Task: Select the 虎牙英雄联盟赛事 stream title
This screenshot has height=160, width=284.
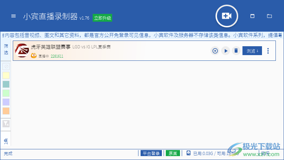Action: [51, 47]
